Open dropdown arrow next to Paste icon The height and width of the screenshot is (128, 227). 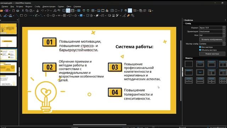coord(34,11)
